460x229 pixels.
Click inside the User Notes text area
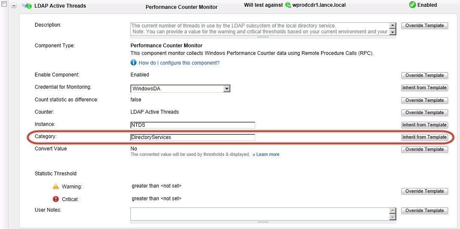[259, 213]
